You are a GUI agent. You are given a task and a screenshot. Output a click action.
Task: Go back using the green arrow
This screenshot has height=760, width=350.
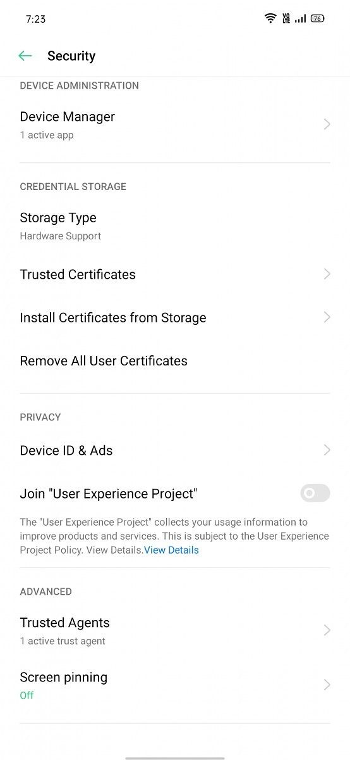[x=25, y=56]
